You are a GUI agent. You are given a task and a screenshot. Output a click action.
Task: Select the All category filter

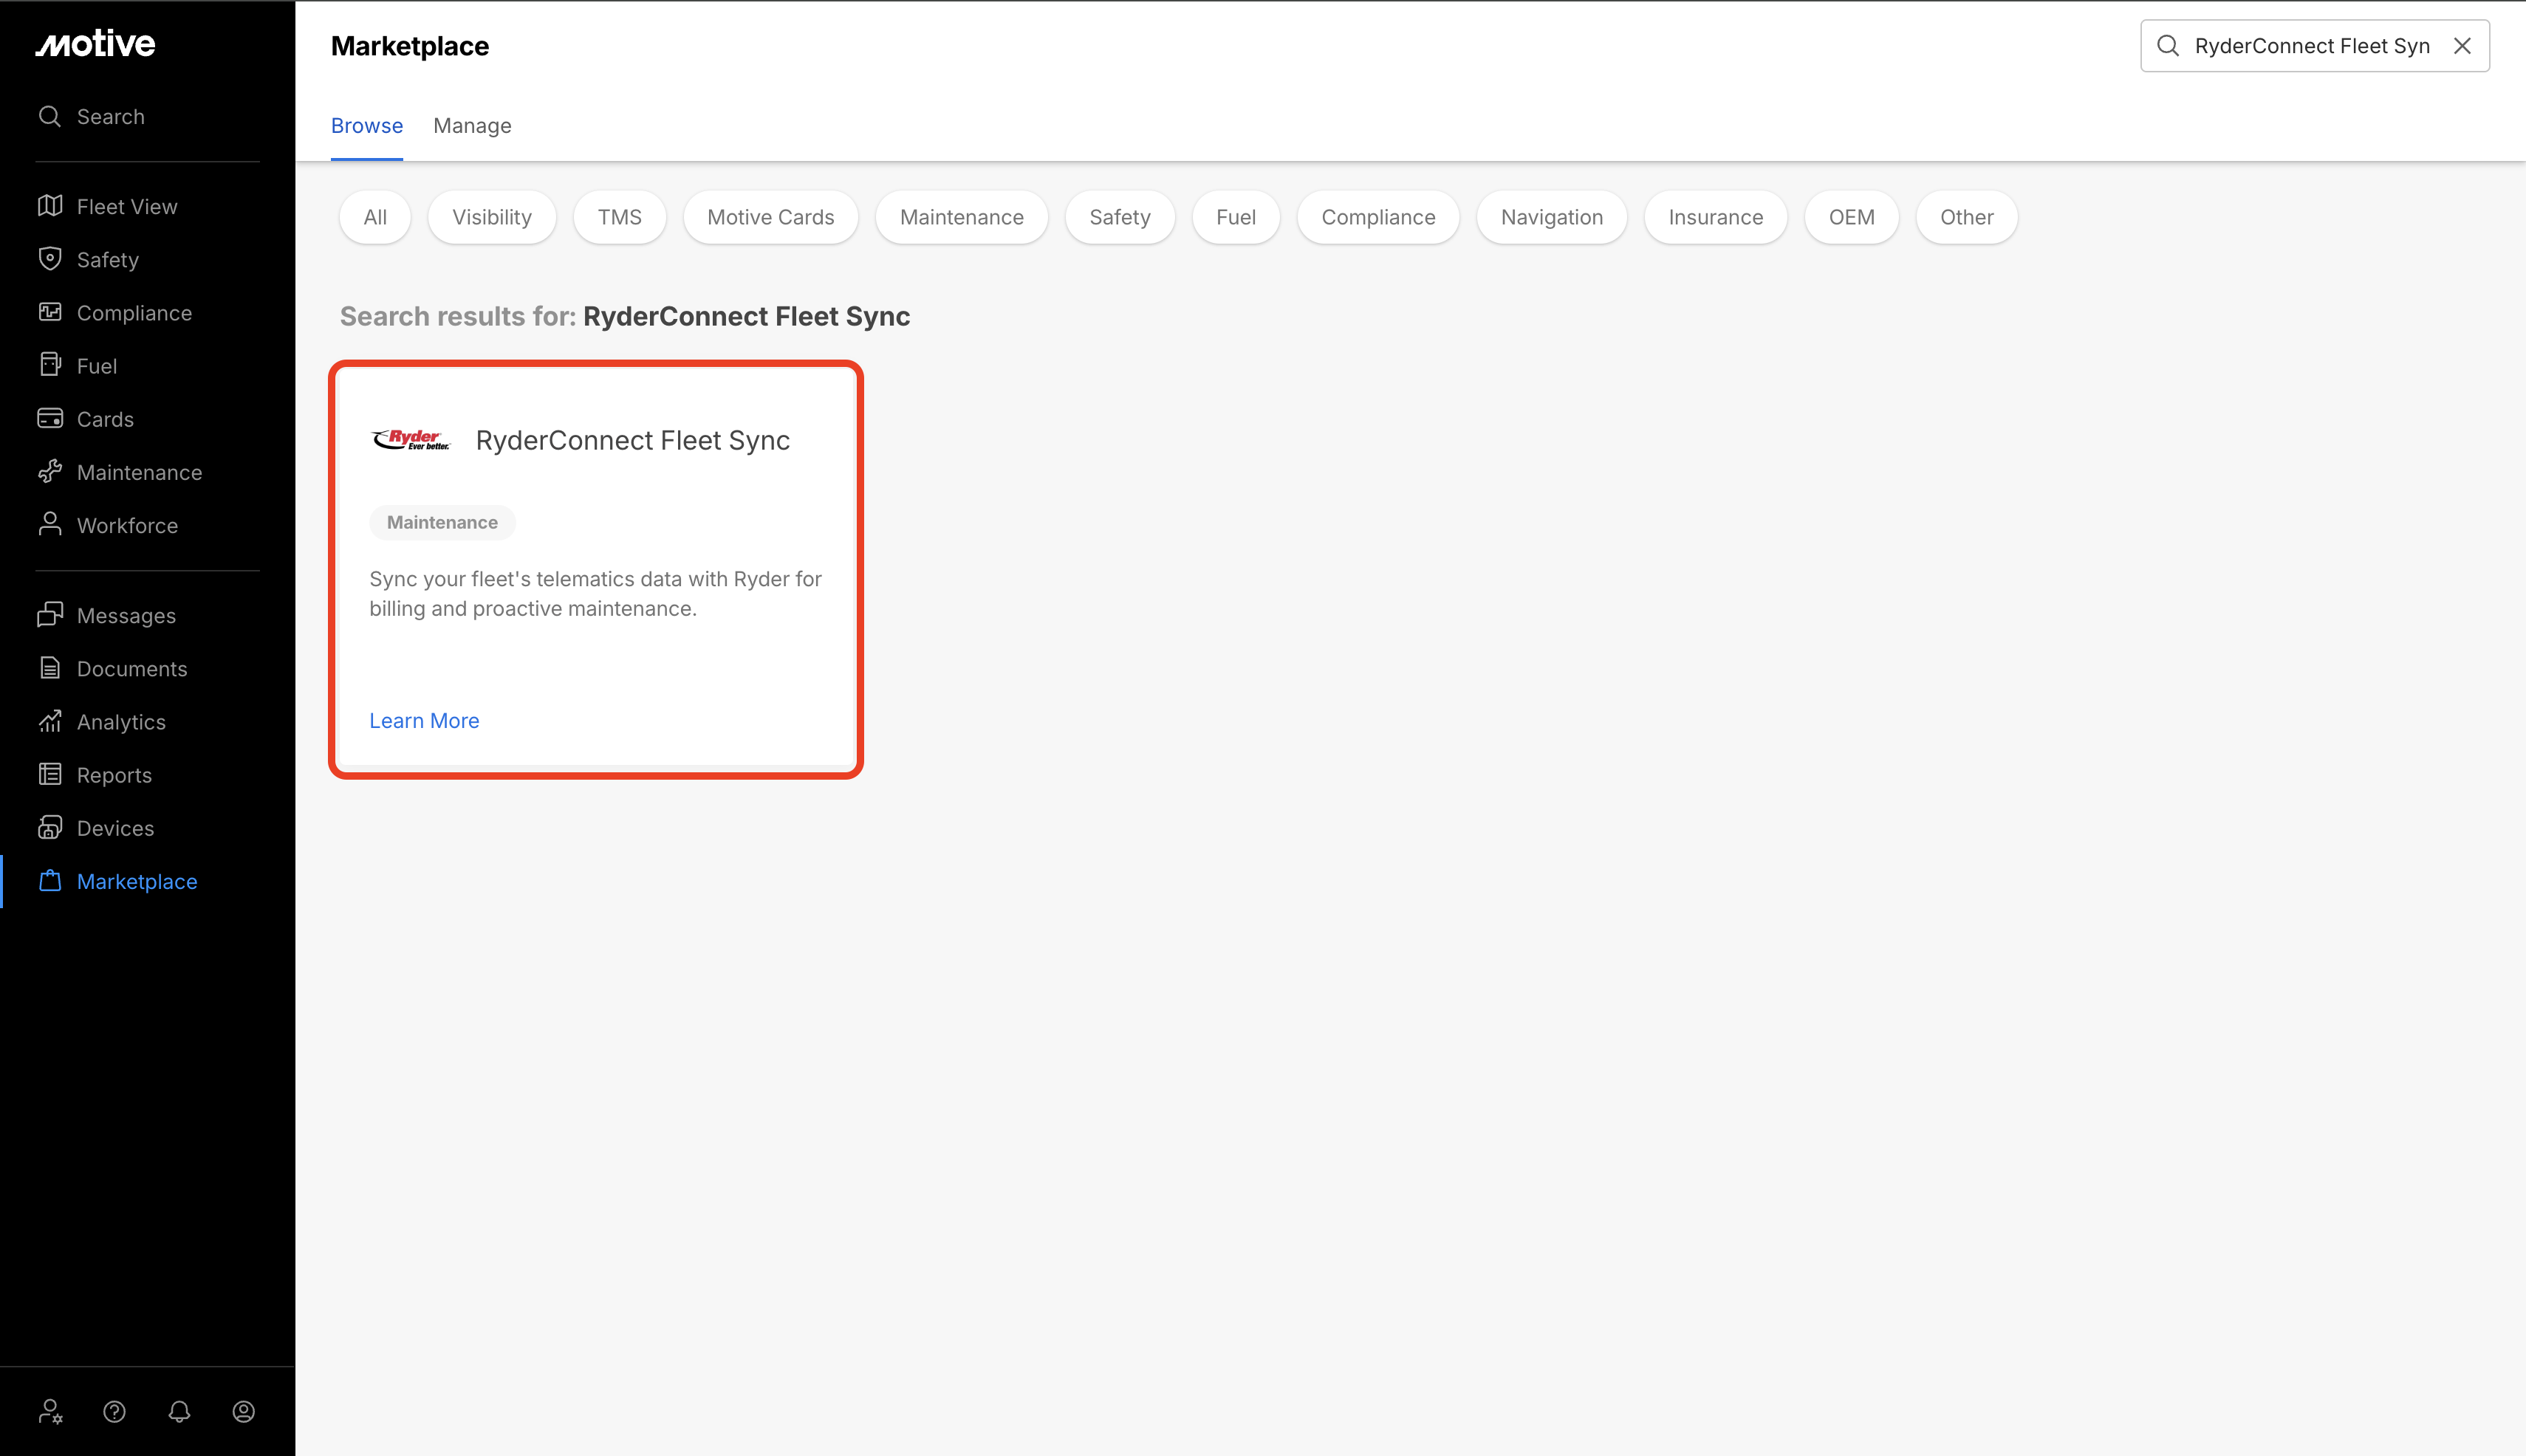click(375, 217)
